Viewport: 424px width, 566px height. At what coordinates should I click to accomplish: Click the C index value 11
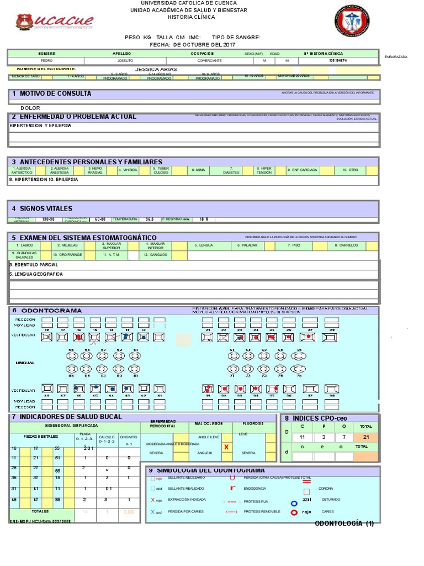click(302, 437)
